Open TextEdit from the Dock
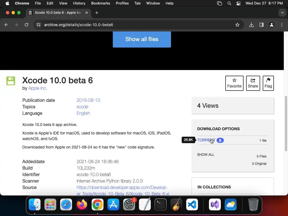The width and height of the screenshot is (288, 216). coord(145,204)
